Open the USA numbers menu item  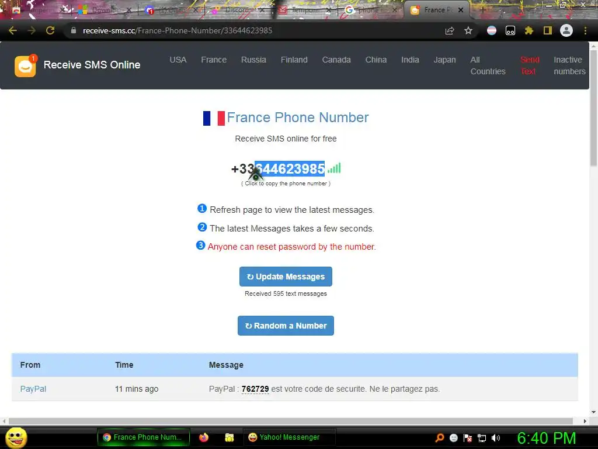tap(178, 60)
